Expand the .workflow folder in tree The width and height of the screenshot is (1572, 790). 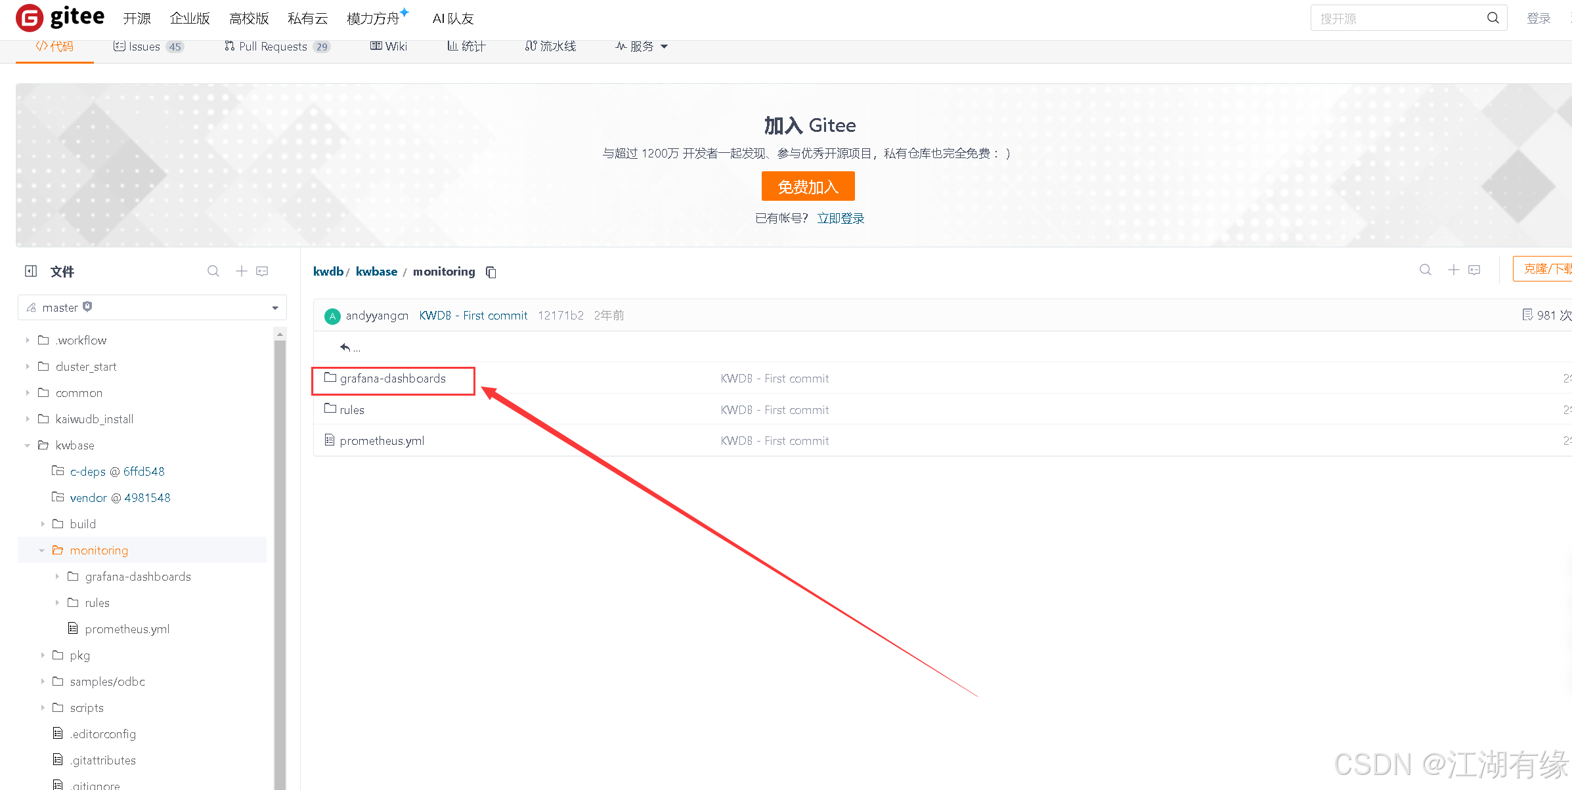pos(28,340)
